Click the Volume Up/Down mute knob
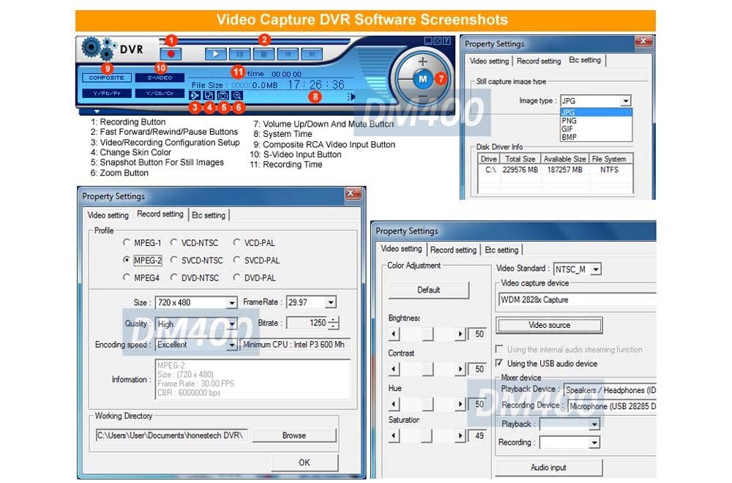 coord(423,78)
